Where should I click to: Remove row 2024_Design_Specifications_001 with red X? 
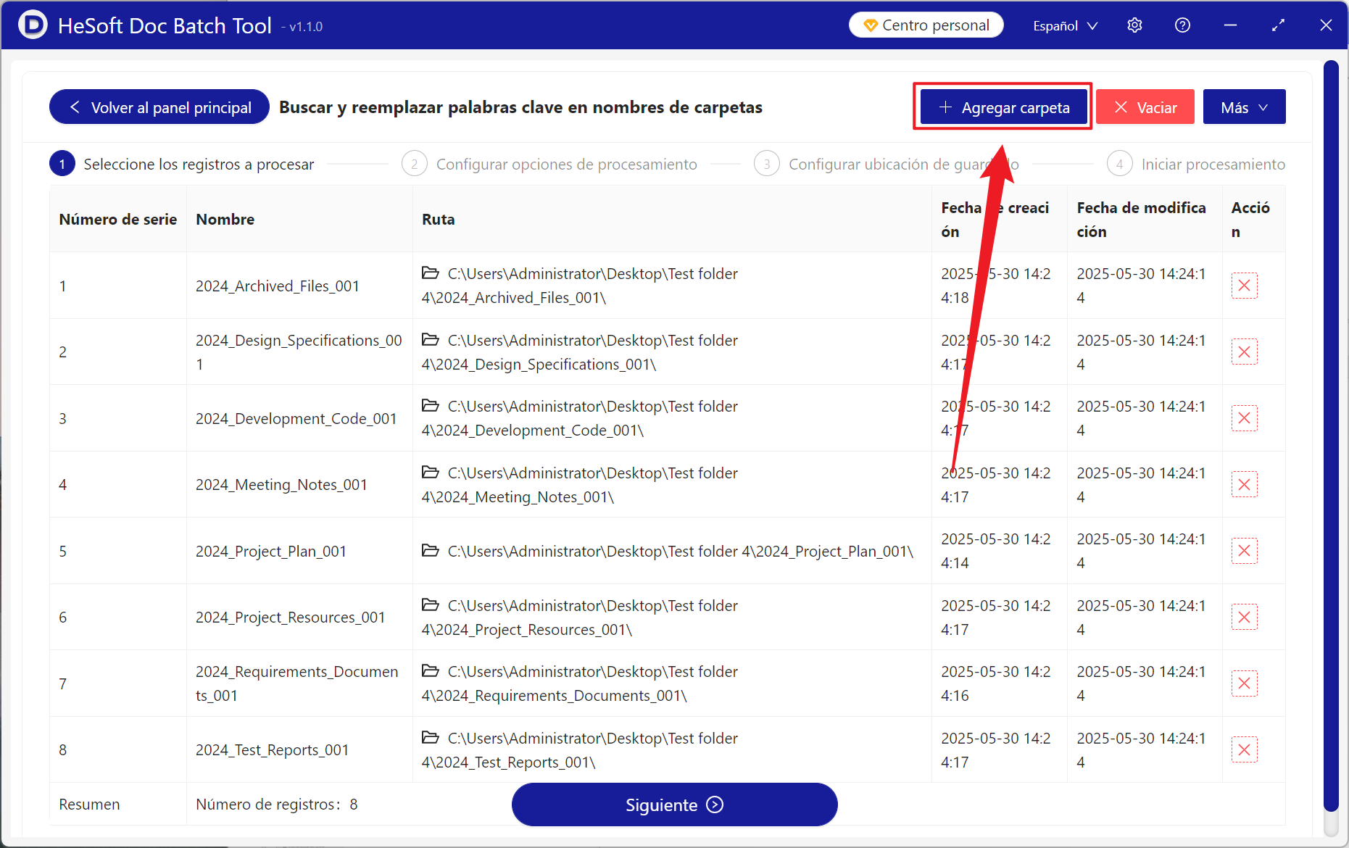(1244, 352)
